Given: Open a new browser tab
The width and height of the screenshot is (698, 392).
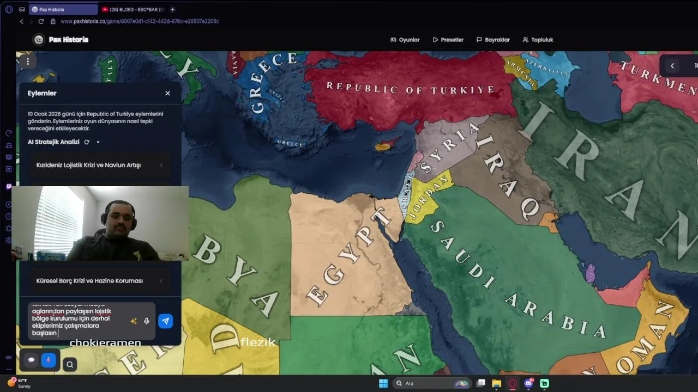Looking at the screenshot, I should click(x=172, y=9).
